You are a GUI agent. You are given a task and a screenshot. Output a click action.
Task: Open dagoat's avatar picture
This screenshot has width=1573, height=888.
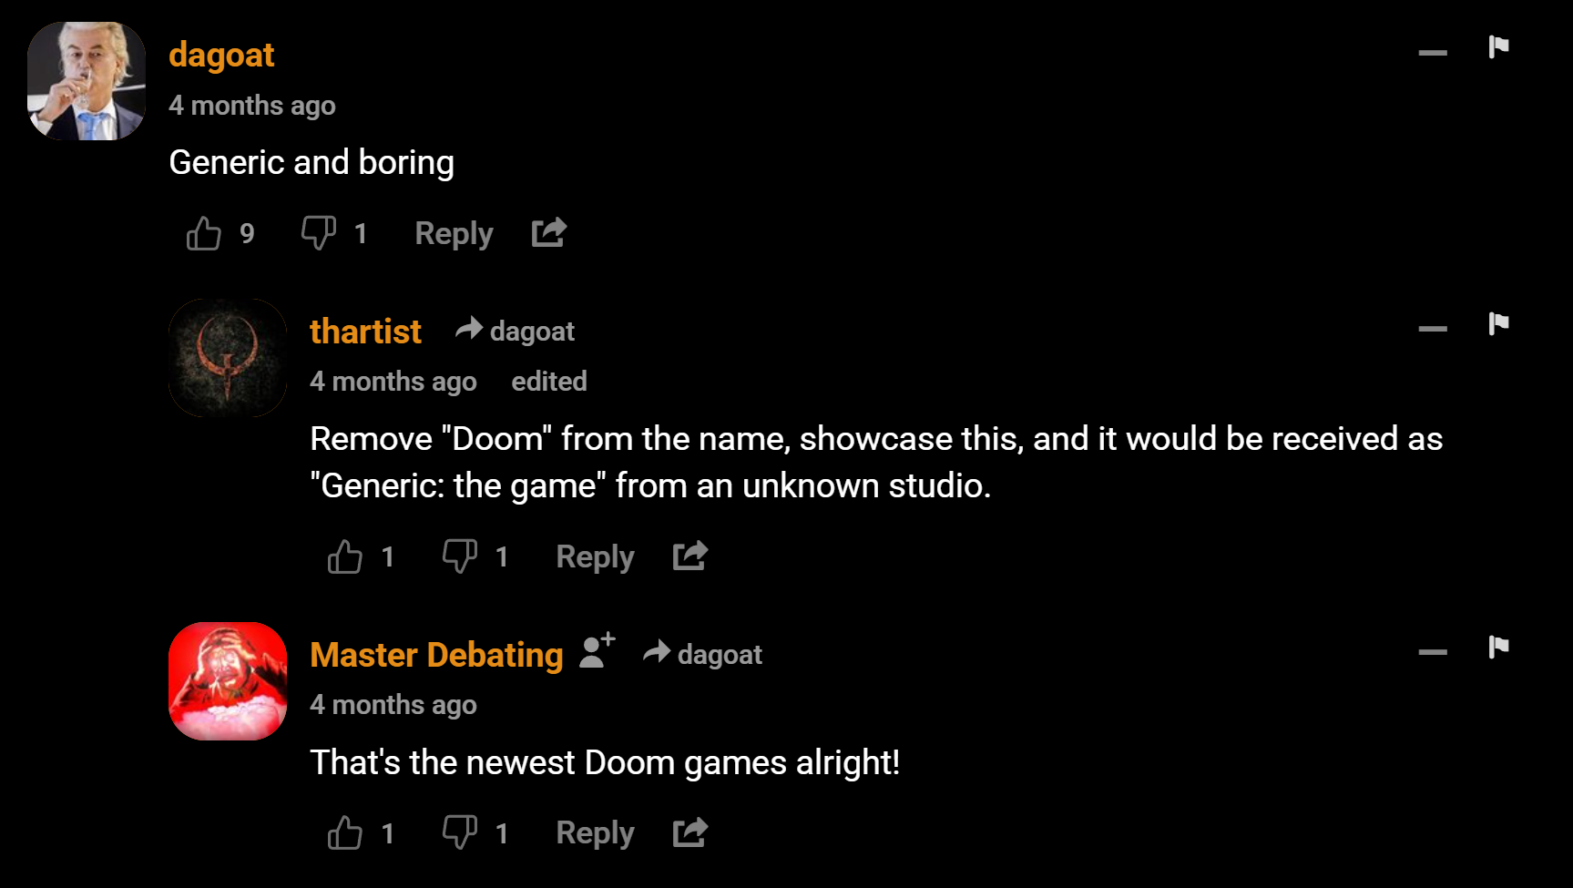pyautogui.click(x=87, y=81)
